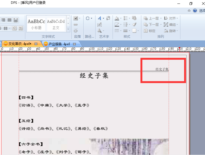This screenshot has height=155, width=205.
Task: Click the break link chain icon
Action: pos(76,31)
